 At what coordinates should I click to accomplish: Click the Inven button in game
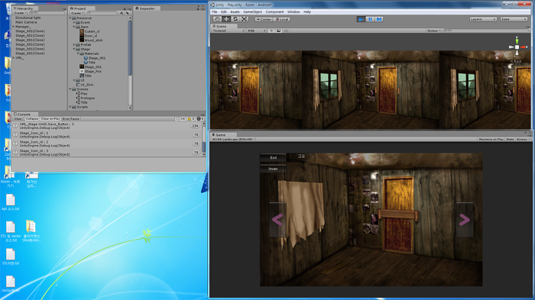tap(273, 169)
